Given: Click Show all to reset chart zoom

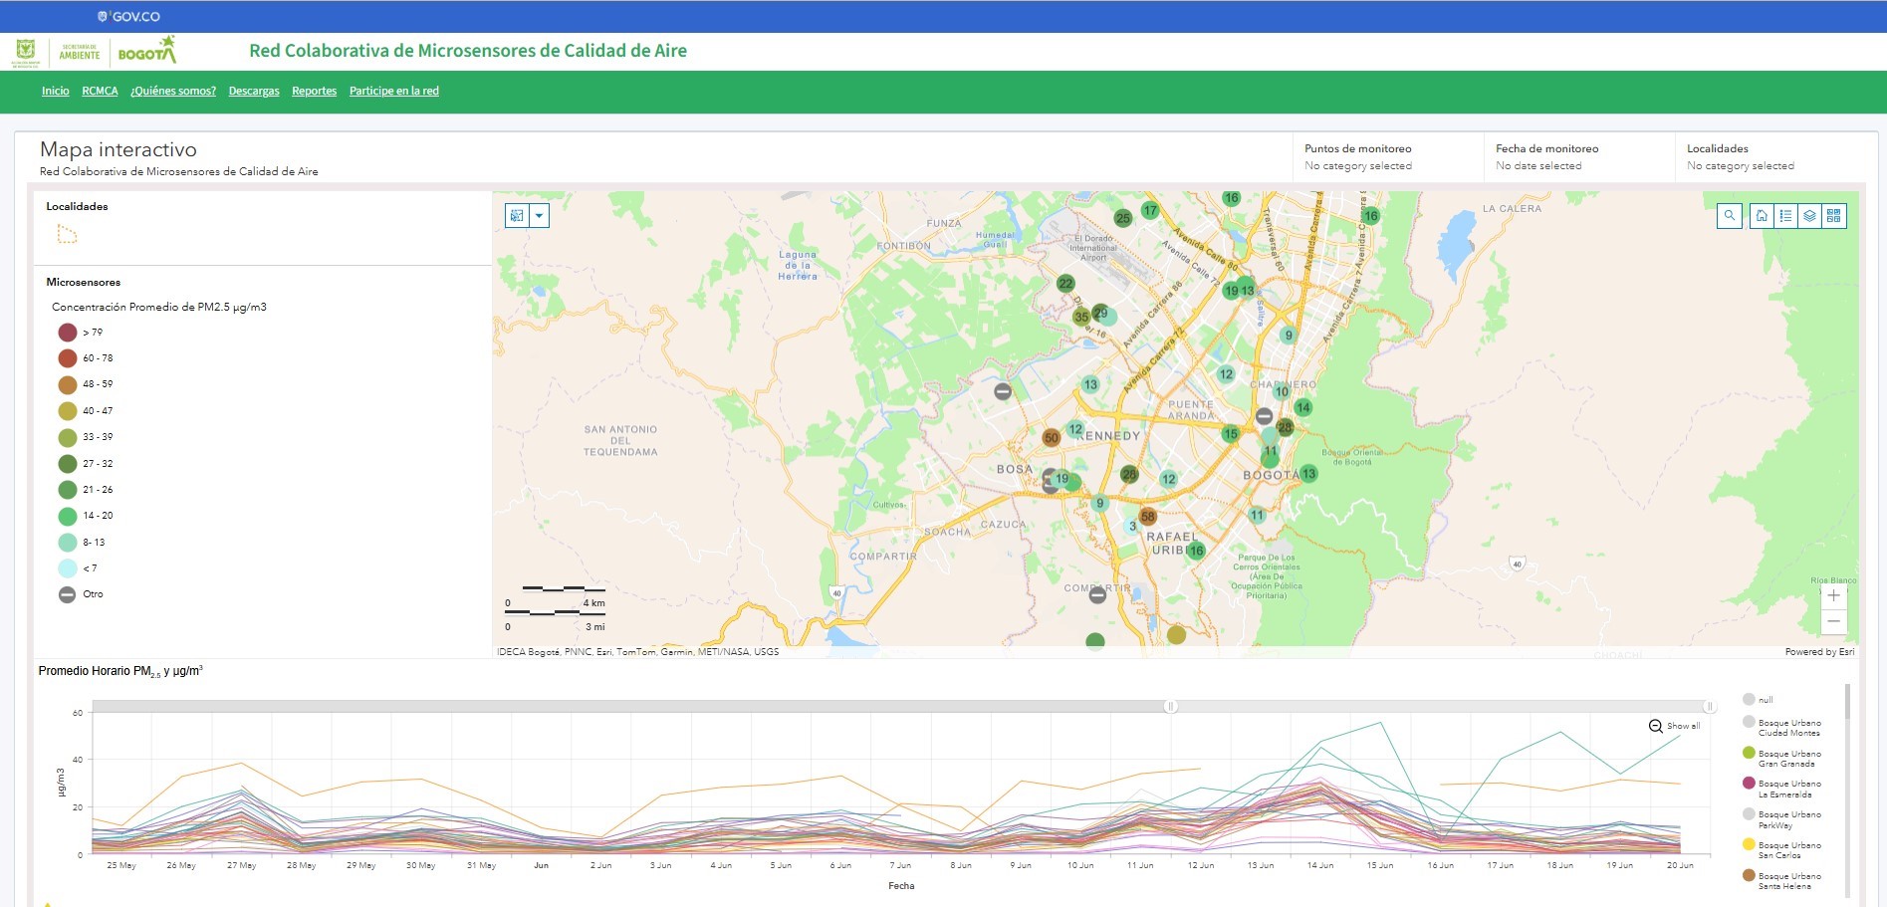Looking at the screenshot, I should (x=1675, y=726).
